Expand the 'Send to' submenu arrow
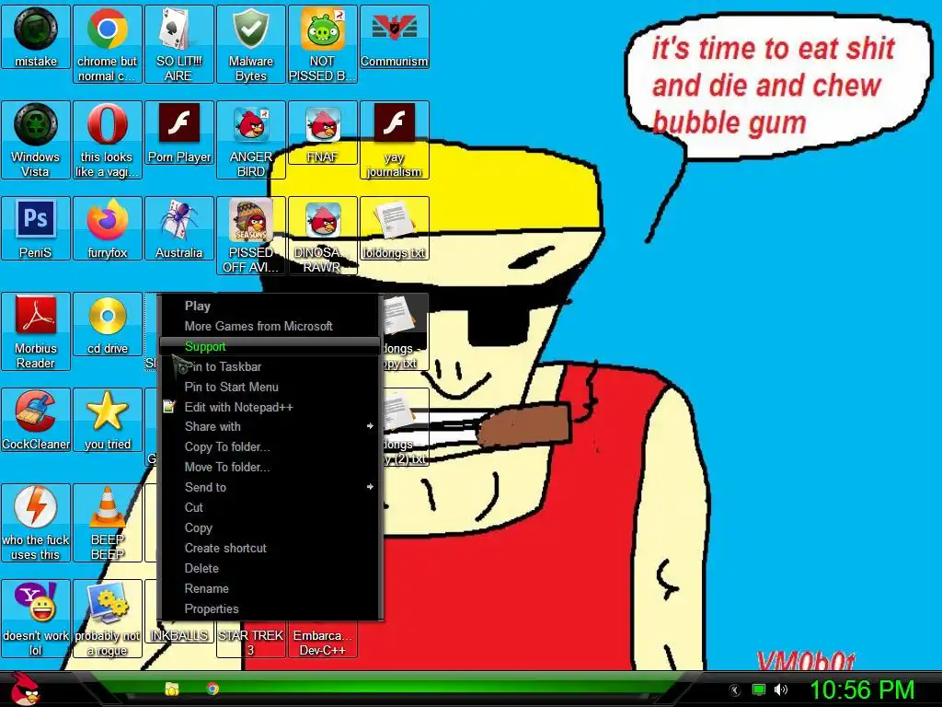 click(370, 487)
